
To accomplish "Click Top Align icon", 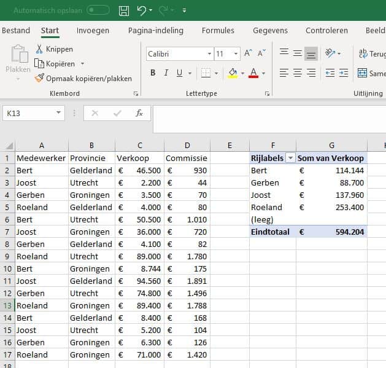I will [x=284, y=52].
